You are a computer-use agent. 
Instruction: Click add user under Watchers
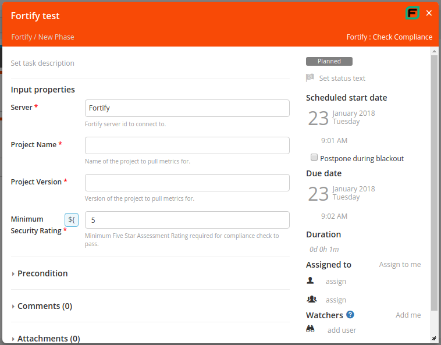tap(342, 330)
